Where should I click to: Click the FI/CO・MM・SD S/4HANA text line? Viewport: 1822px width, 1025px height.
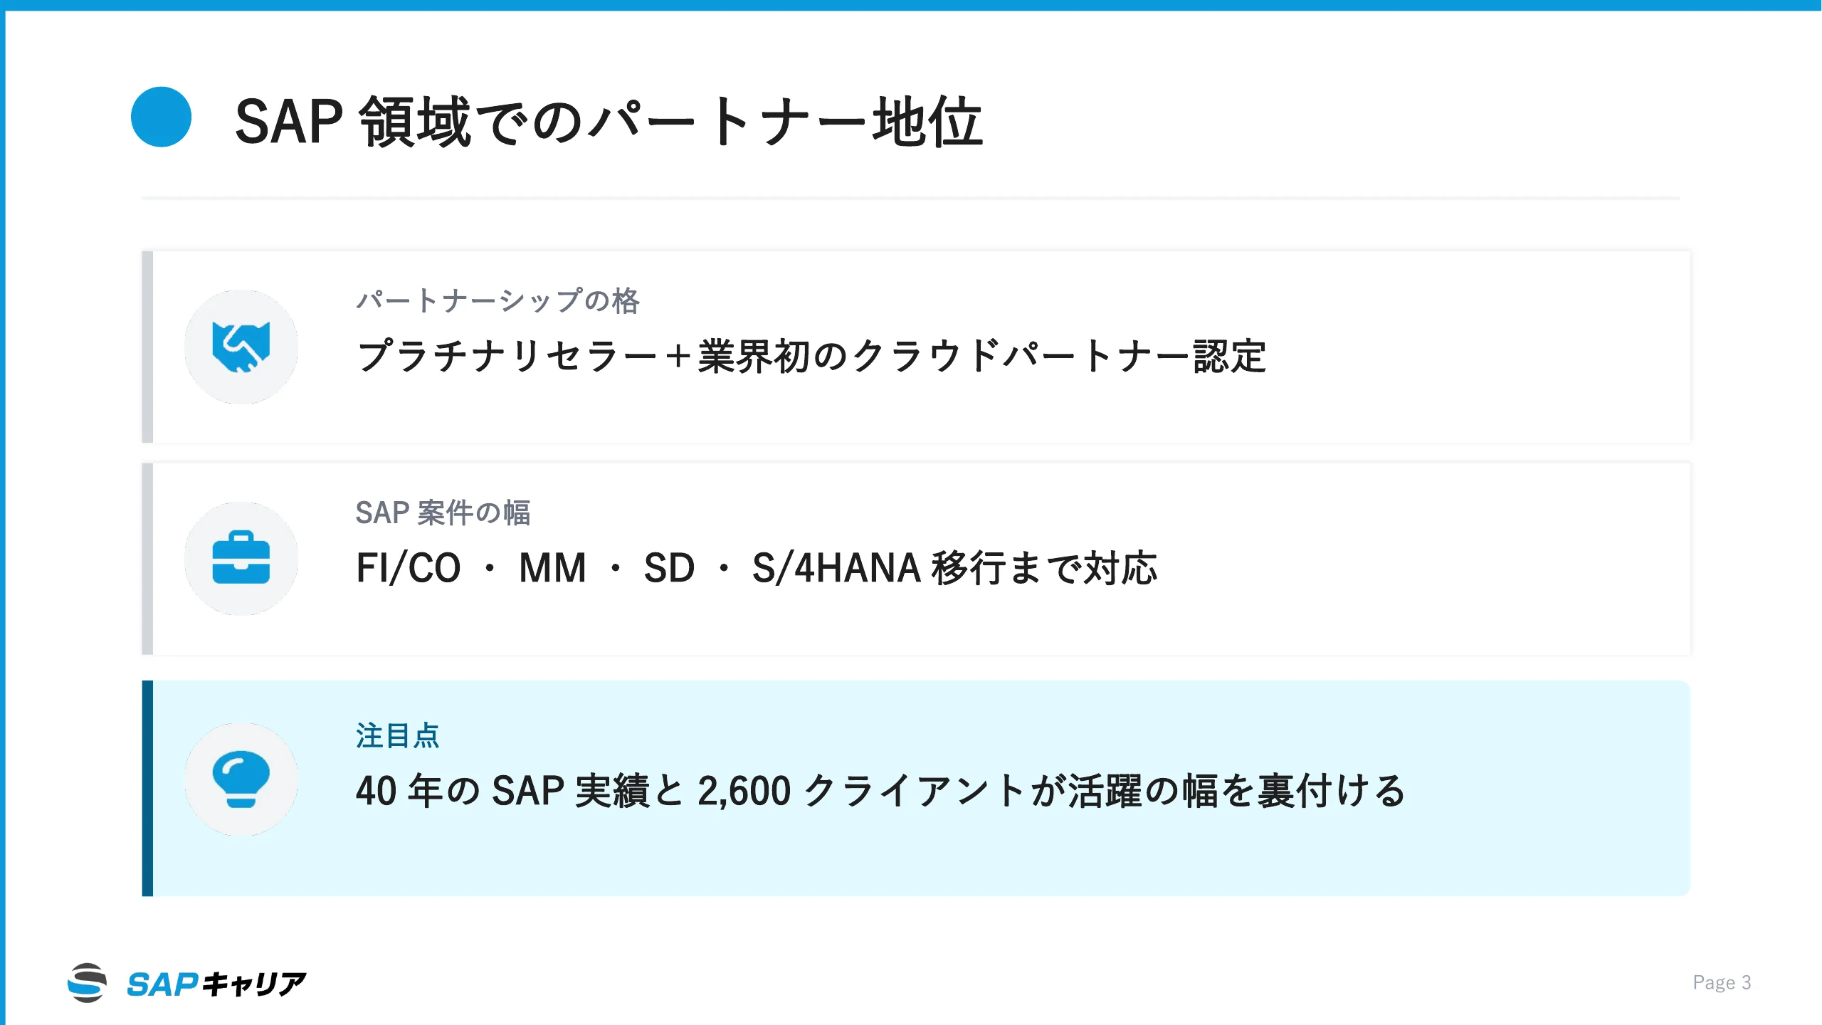757,568
